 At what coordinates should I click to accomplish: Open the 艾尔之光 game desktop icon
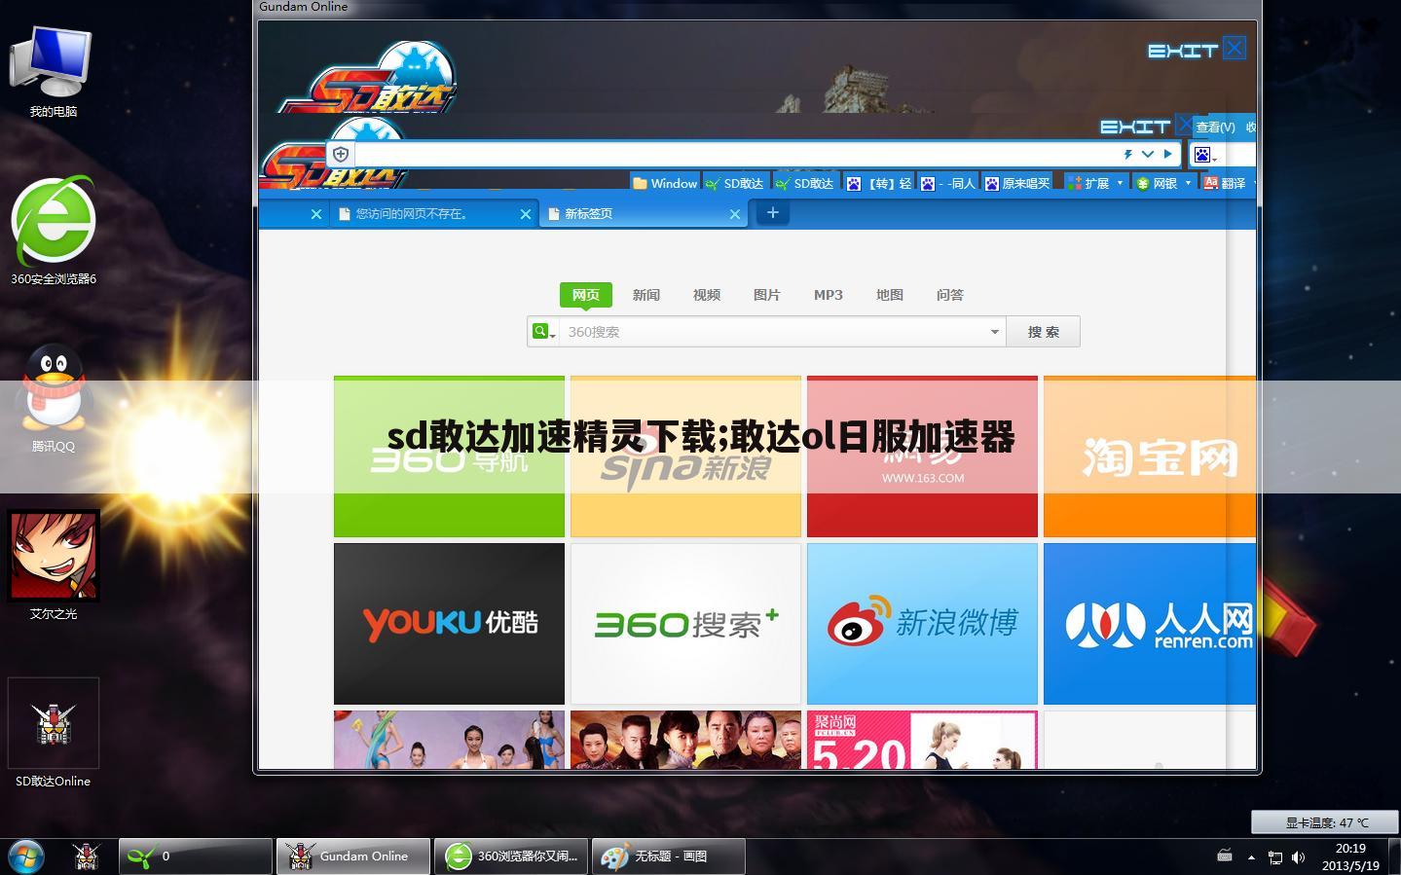[x=53, y=565]
